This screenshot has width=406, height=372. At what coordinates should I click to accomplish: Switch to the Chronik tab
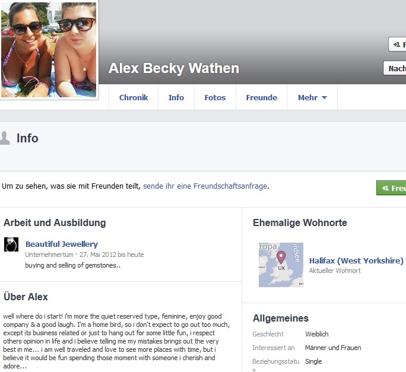click(x=134, y=97)
